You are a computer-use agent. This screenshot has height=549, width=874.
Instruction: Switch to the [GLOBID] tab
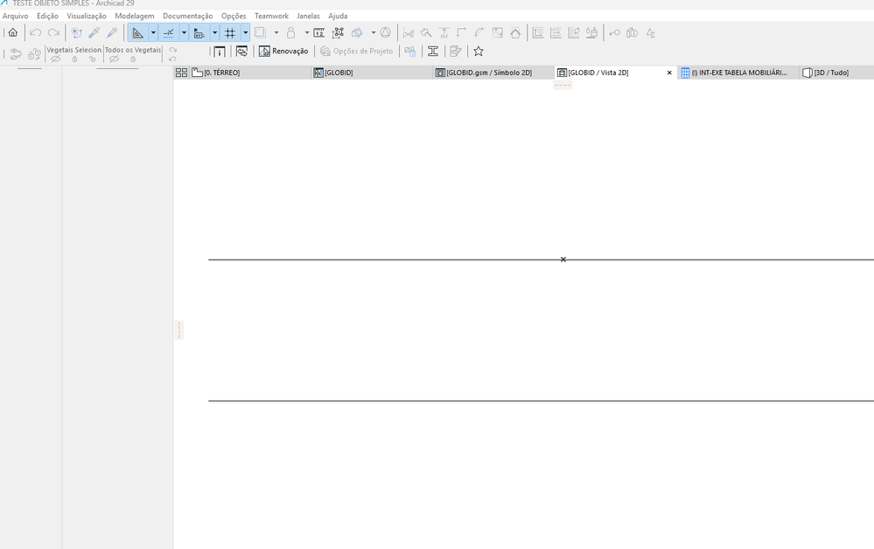tap(372, 73)
